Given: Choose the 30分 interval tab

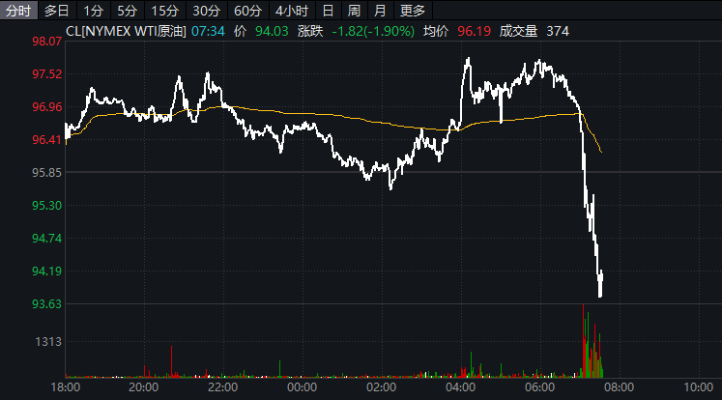Looking at the screenshot, I should tap(206, 11).
